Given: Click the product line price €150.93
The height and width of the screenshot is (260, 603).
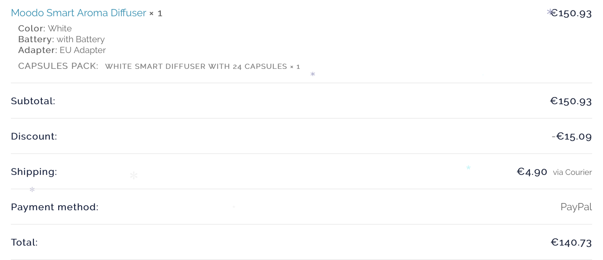Looking at the screenshot, I should click(571, 14).
